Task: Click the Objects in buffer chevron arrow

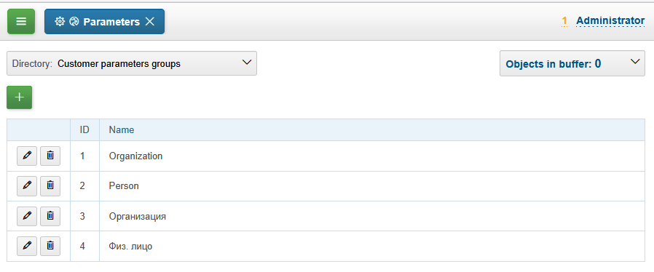Action: tap(635, 62)
